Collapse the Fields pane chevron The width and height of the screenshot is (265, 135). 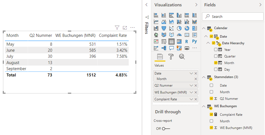pyautogui.click(x=260, y=5)
